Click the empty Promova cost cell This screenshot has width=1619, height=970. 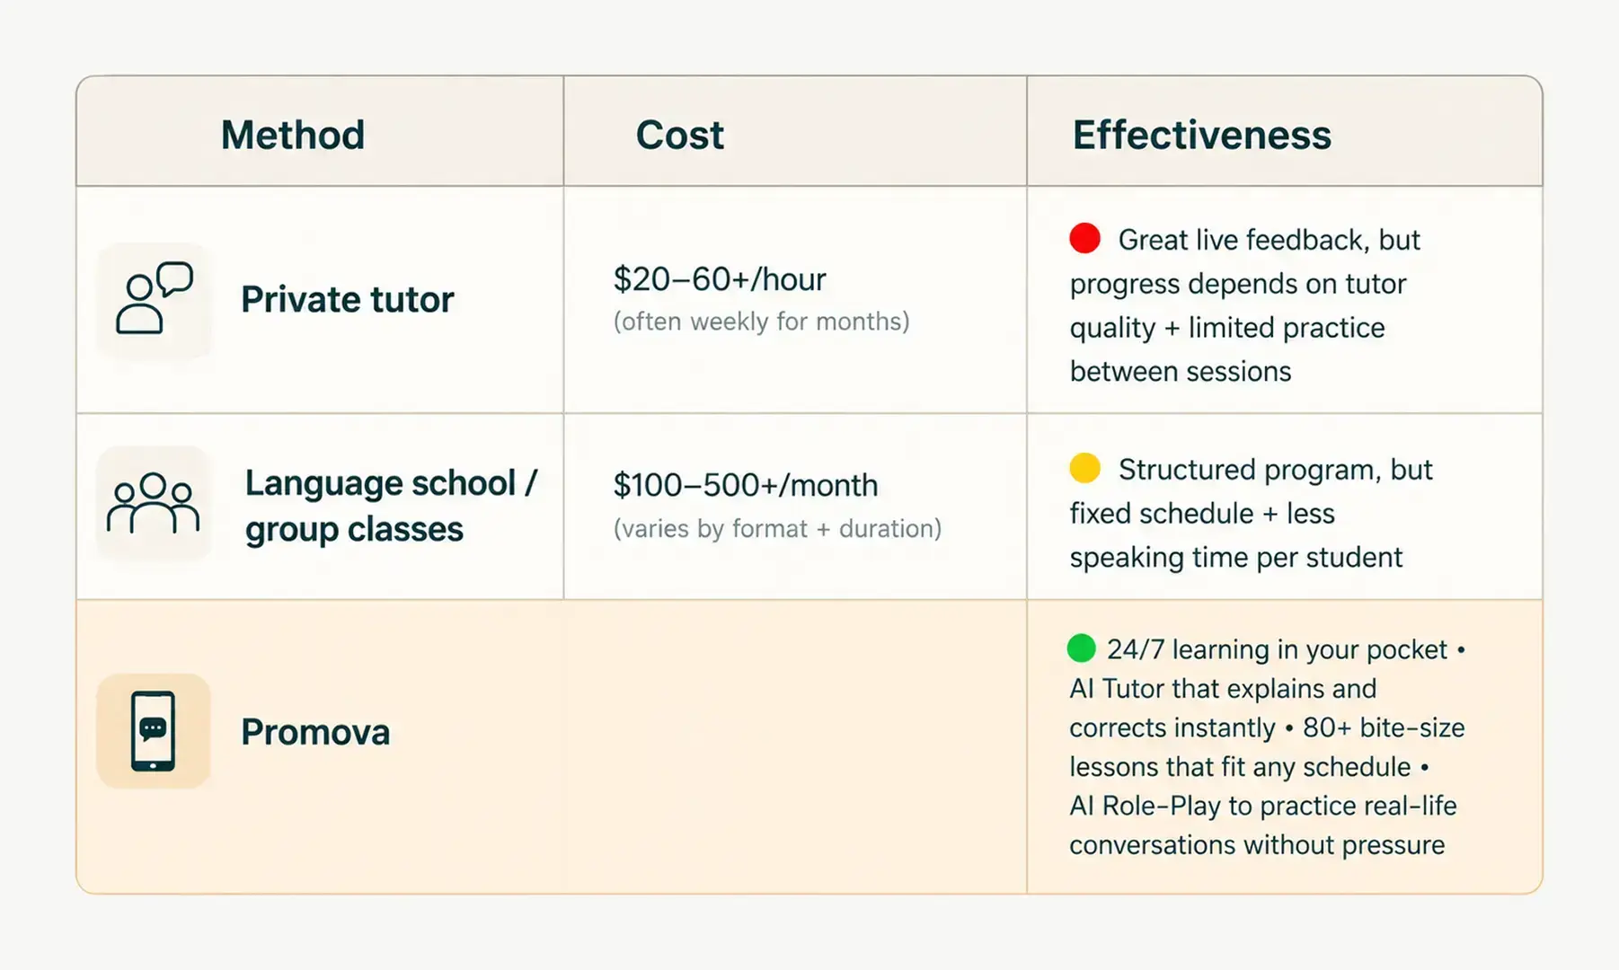[x=795, y=746]
